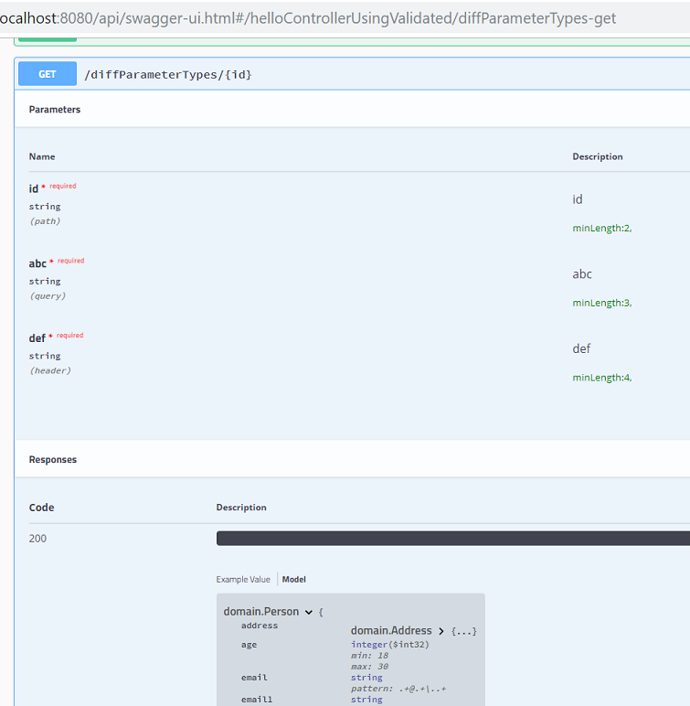Select the id parameter name
Screen dimensions: 690x706
(x=34, y=188)
